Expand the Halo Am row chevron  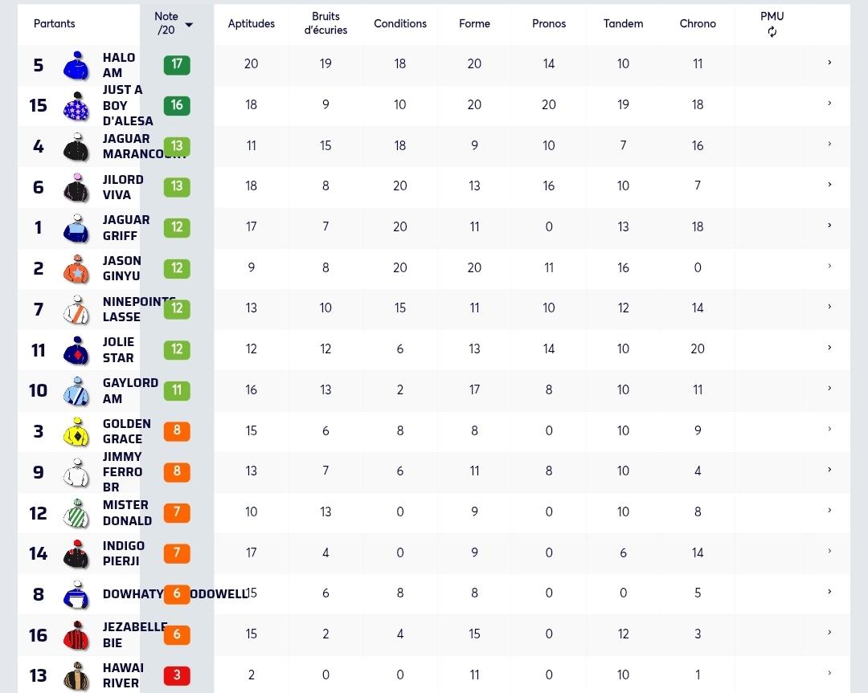[829, 63]
